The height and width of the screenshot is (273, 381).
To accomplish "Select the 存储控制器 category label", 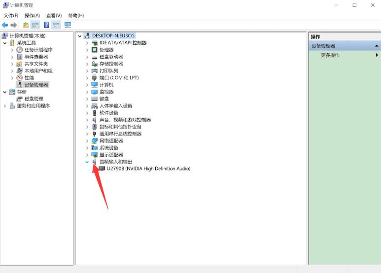I will pyautogui.click(x=111, y=64).
